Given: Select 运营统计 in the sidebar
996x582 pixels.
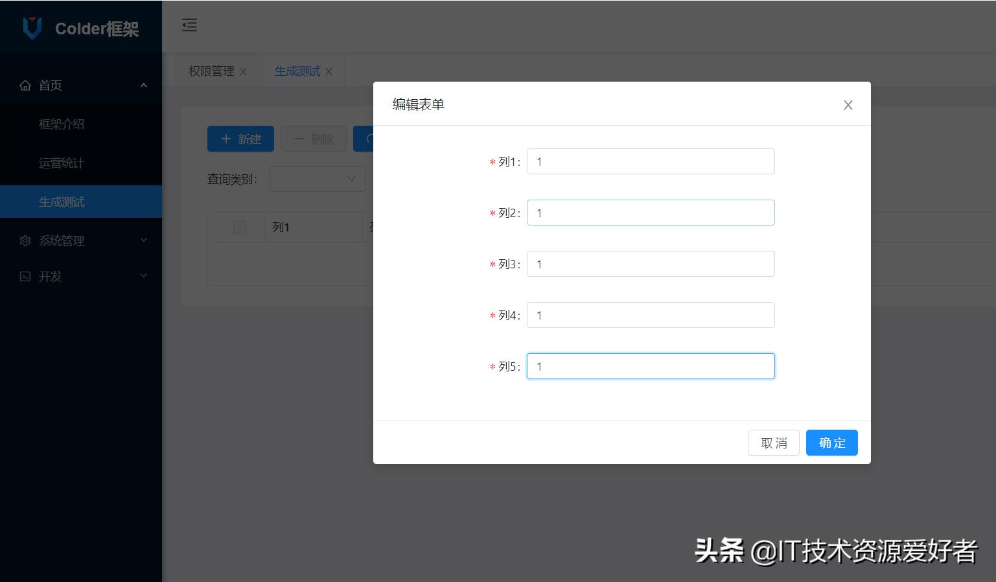Looking at the screenshot, I should [x=62, y=163].
